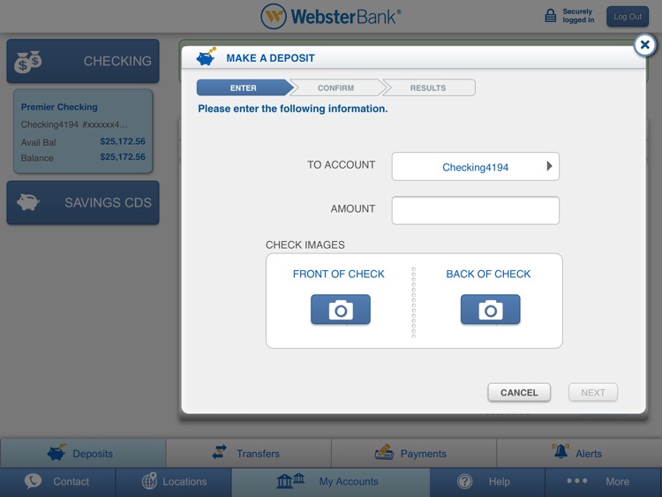The width and height of the screenshot is (662, 497).
Task: Select the Enter step tab
Action: (x=244, y=87)
